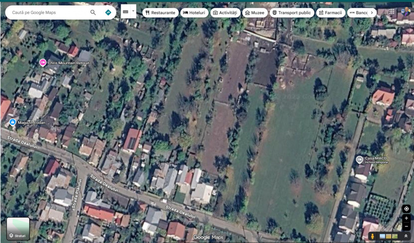Expand the input tools dropdown arrow
Screen dimensions: 414x243
[133, 11]
